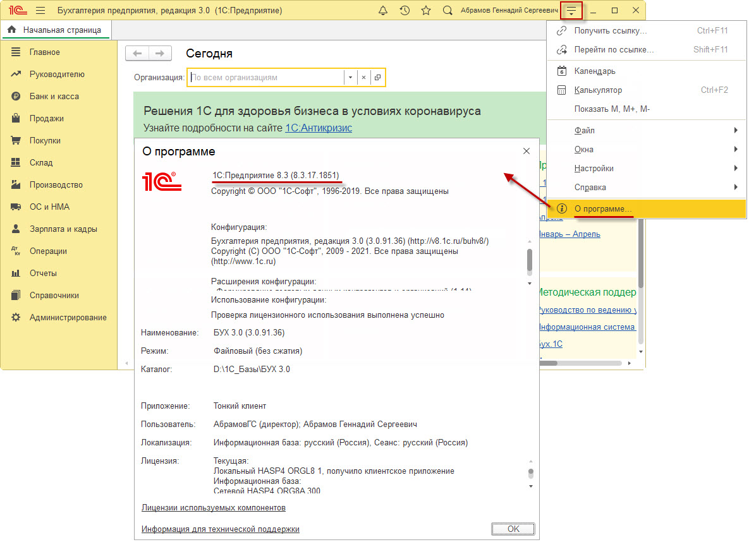
Task: Select Получить ссылку menu item
Action: coord(647,30)
